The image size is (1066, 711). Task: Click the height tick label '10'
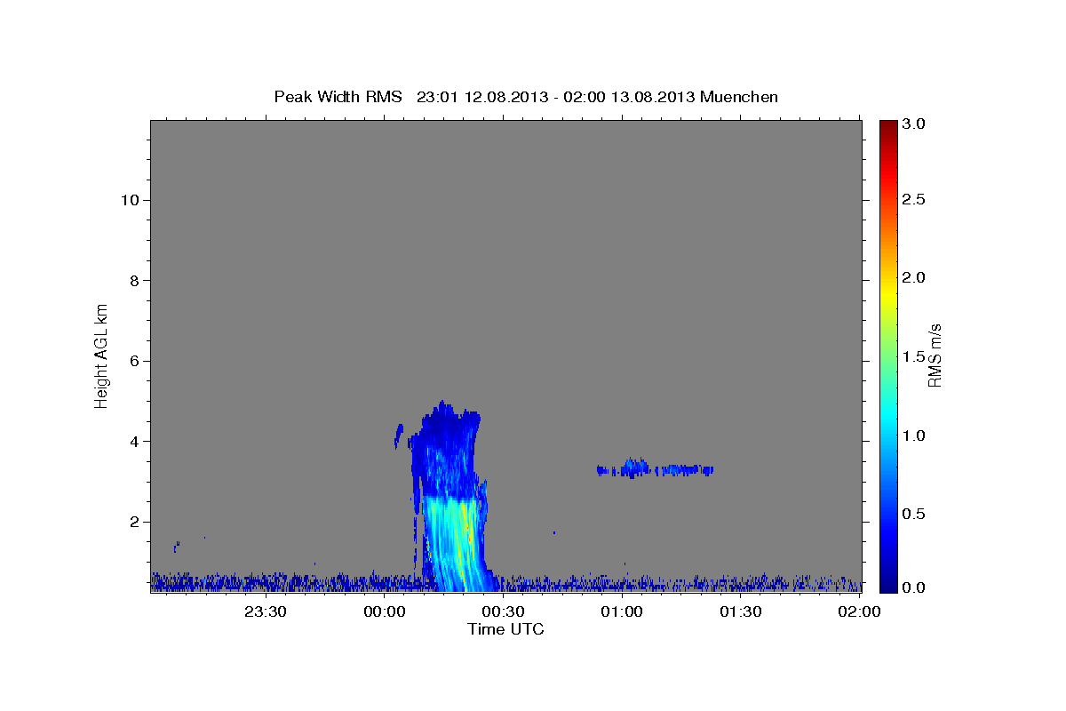pos(129,200)
